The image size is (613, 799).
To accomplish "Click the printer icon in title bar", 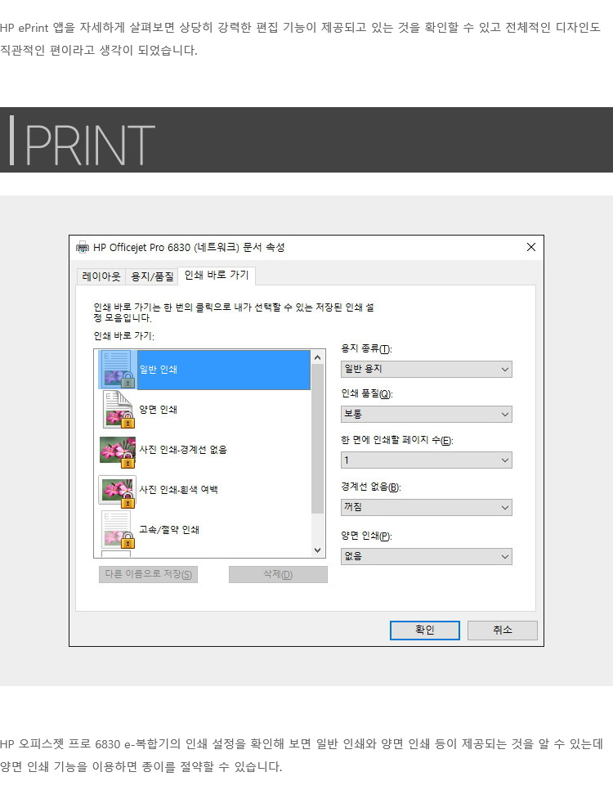I will click(x=82, y=247).
